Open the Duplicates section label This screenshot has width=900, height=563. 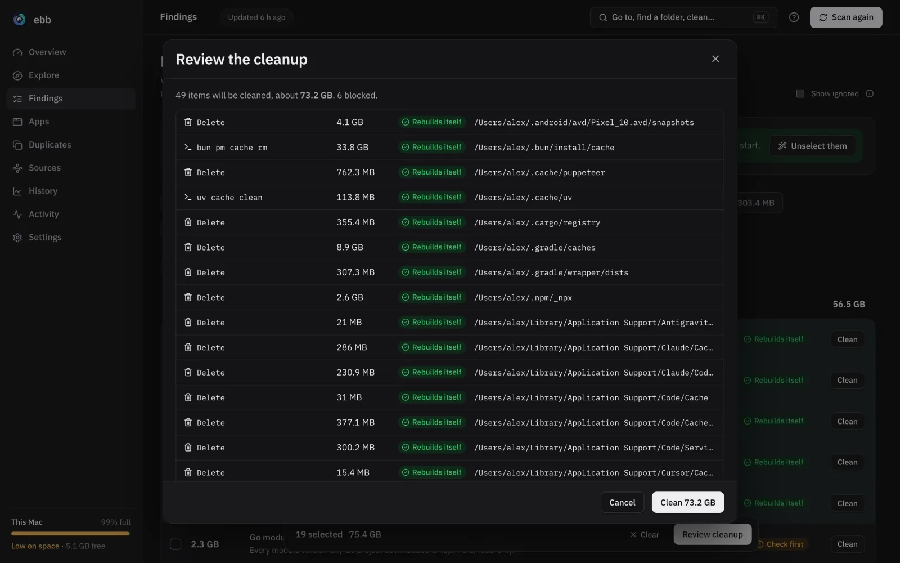[x=50, y=145]
